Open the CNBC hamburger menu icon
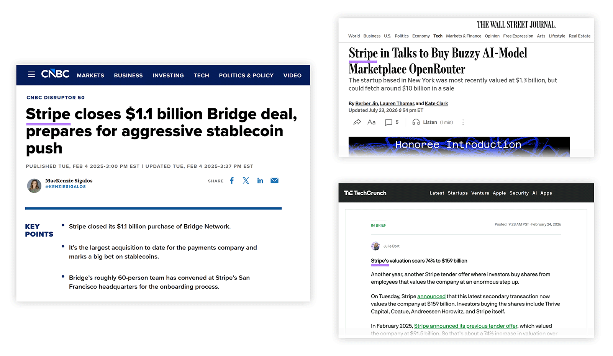Screen dimensions: 613x356 point(31,74)
